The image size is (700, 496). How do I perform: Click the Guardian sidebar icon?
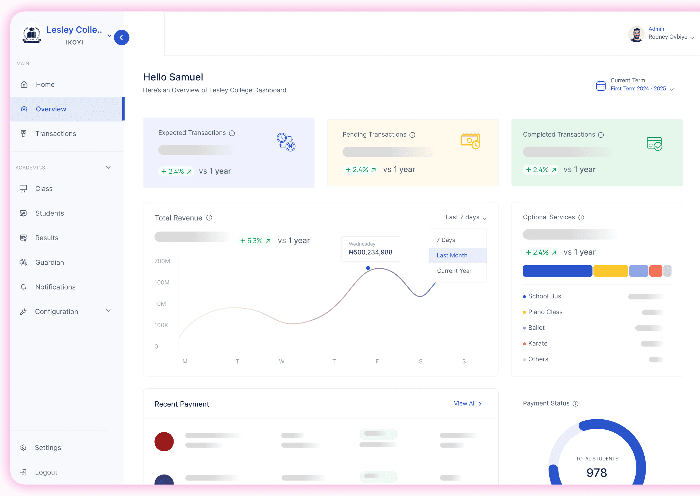click(x=24, y=262)
